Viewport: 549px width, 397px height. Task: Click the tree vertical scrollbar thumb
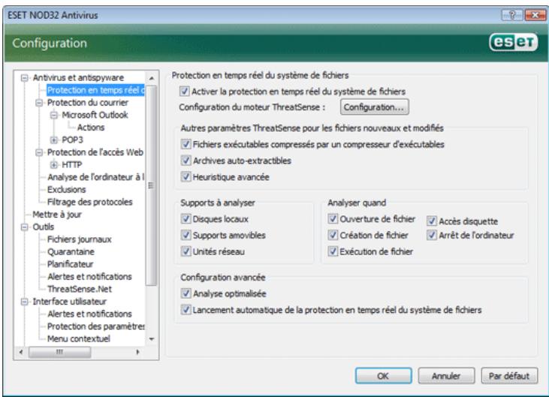(x=151, y=185)
